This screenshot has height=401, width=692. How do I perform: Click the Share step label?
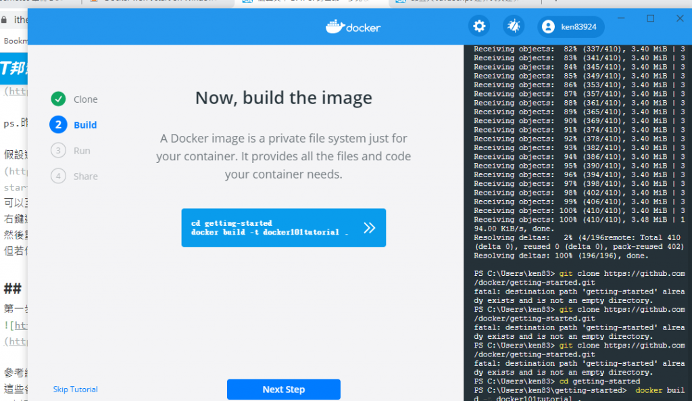(x=86, y=176)
